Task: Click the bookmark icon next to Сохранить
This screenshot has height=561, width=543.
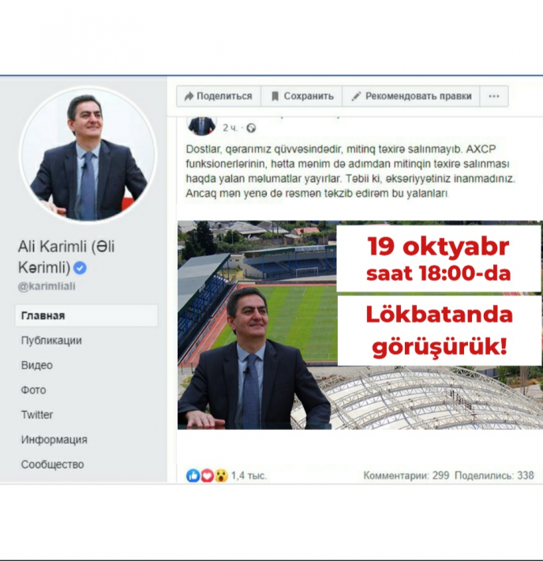Action: point(275,96)
